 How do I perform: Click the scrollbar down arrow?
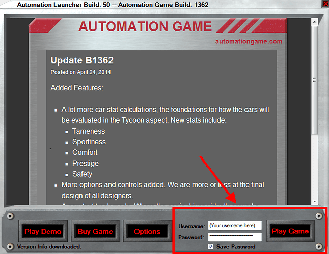pos(314,201)
